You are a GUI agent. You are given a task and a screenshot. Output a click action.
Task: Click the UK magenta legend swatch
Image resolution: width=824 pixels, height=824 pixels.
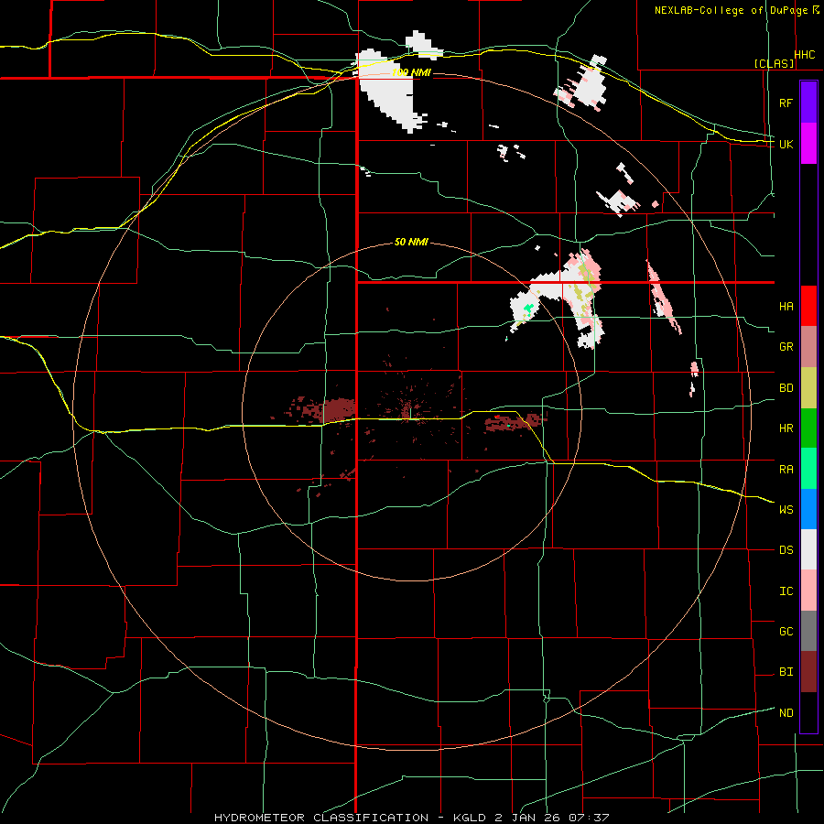[x=808, y=144]
